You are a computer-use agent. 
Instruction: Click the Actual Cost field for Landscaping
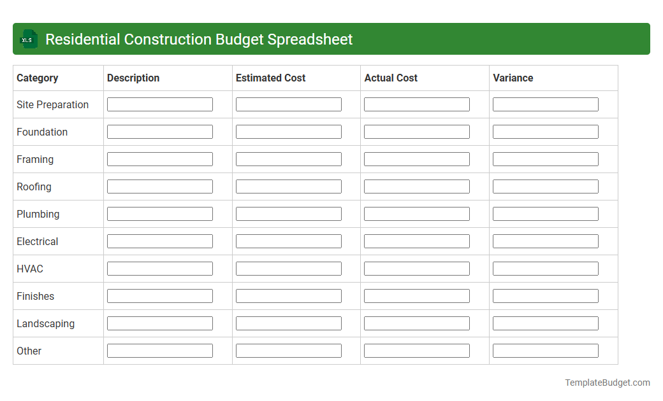coord(416,323)
